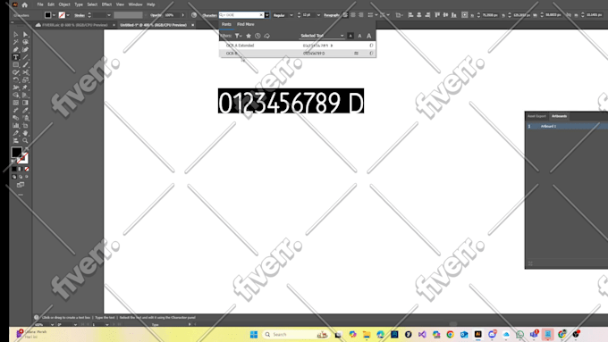The image size is (608, 342).
Task: Switch to the Asset Export tab
Action: click(x=536, y=116)
